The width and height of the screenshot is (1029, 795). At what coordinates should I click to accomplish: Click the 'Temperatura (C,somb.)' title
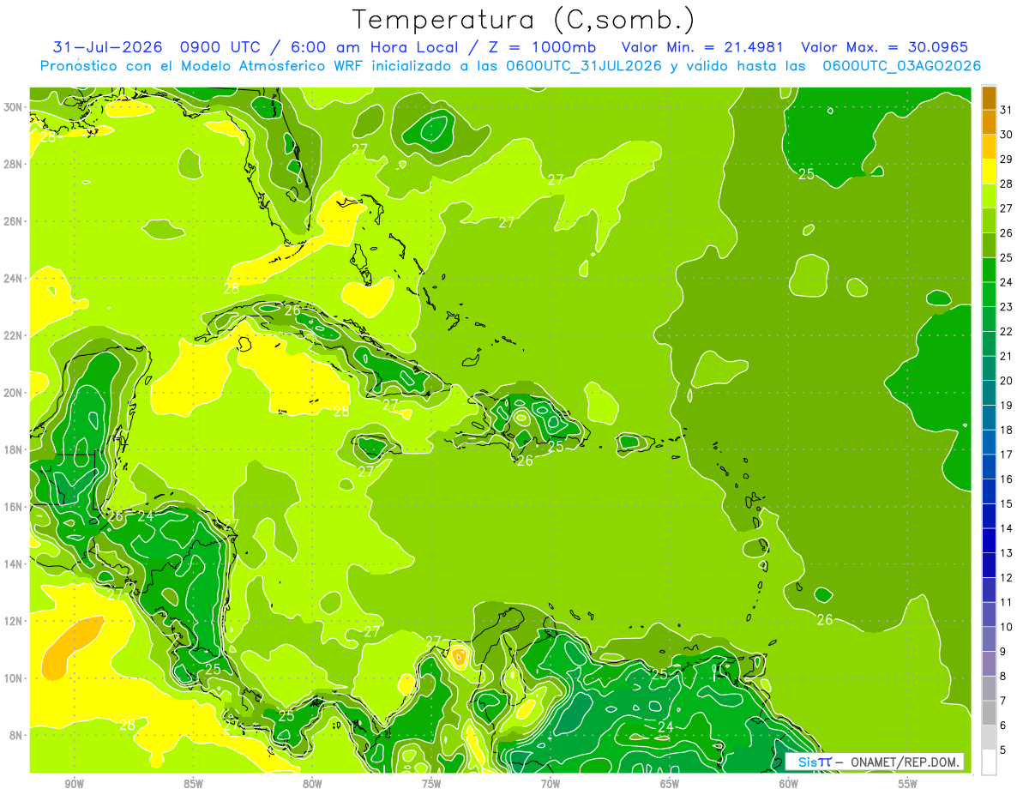tap(524, 20)
